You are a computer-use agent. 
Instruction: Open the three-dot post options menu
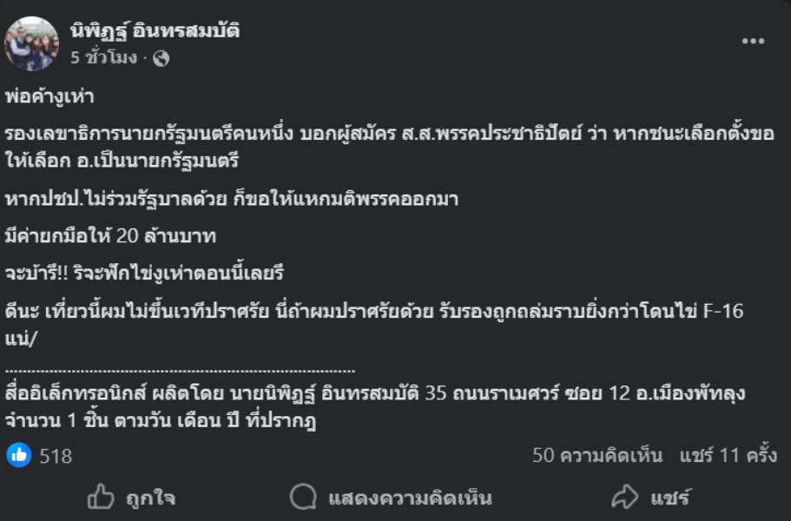click(x=753, y=42)
